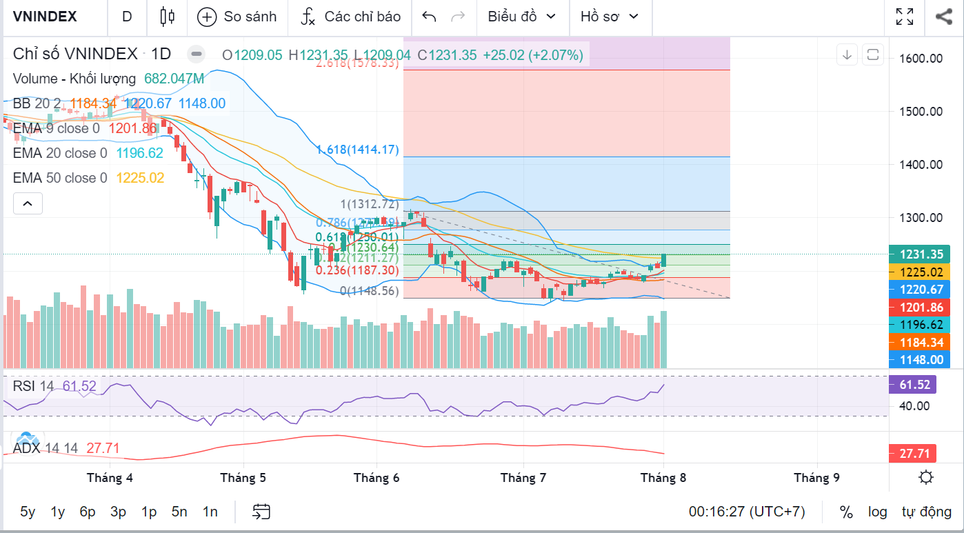Select the Fibonacci 0.236(1187.30) level label
Screen dimensions: 964x533
pos(358,270)
